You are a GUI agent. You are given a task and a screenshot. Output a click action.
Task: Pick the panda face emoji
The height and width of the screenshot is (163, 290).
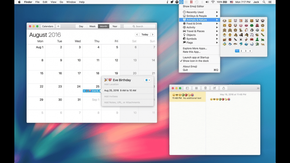tap(257, 21)
